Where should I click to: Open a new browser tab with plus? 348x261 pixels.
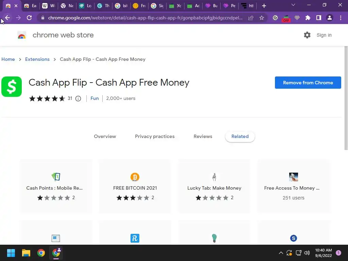click(264, 6)
